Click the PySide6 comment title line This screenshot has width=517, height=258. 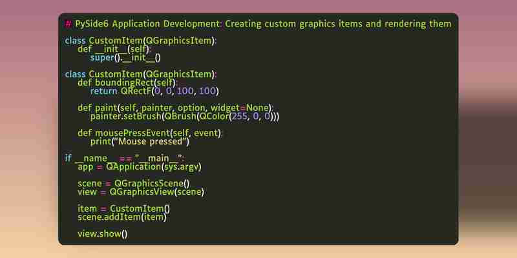pyautogui.click(x=258, y=24)
